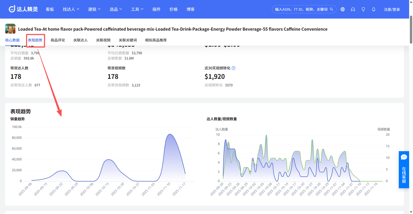Open the headset customer support icon
413x214 pixels.
click(353, 9)
